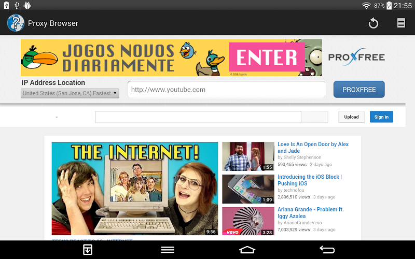This screenshot has width=415, height=259.
Task: Tap the reload page icon
Action: pyautogui.click(x=373, y=23)
